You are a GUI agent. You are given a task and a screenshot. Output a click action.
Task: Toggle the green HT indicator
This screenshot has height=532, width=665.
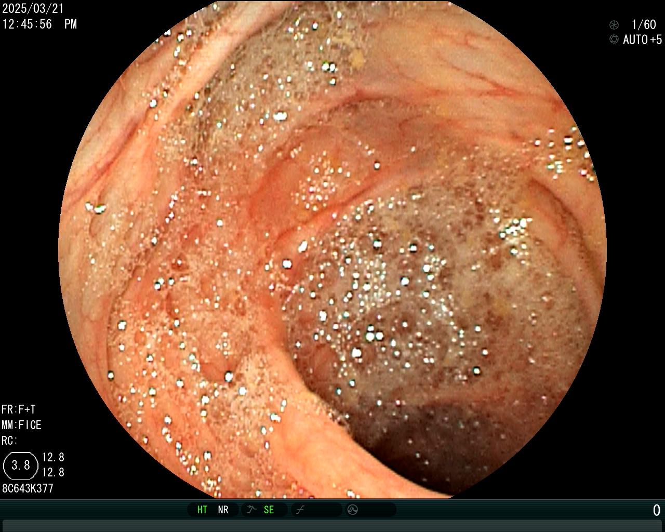pyautogui.click(x=202, y=510)
